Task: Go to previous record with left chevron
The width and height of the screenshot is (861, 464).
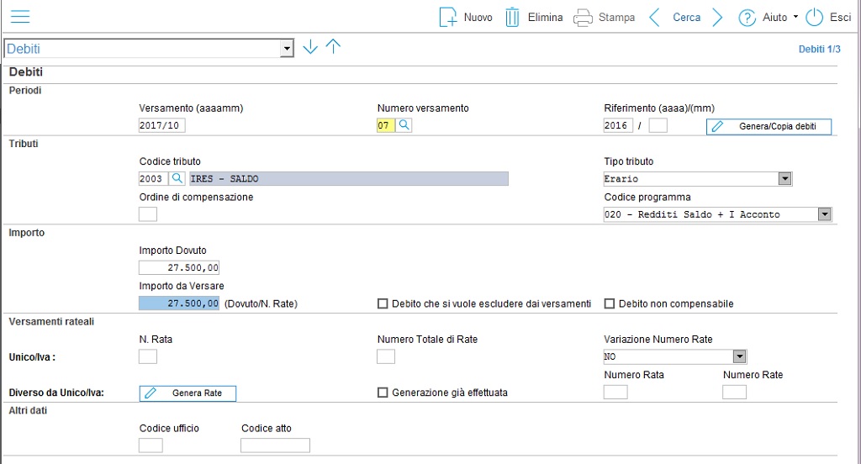Action: pyautogui.click(x=654, y=18)
